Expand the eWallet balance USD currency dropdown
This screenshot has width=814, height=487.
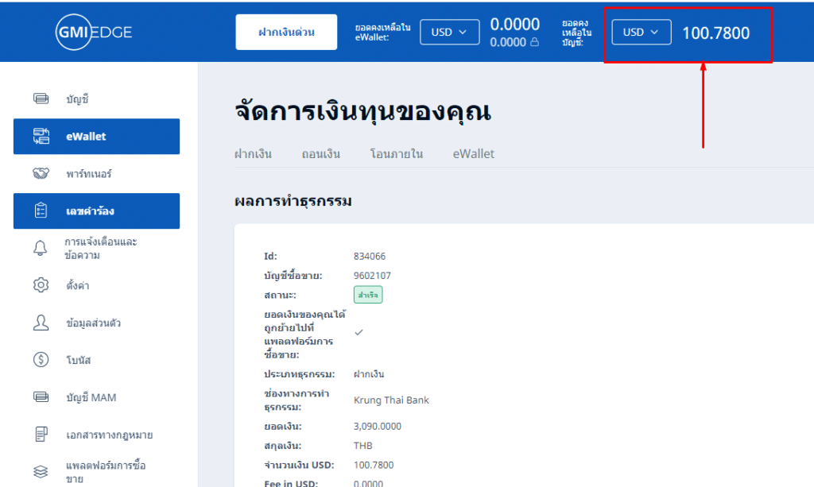click(x=449, y=33)
